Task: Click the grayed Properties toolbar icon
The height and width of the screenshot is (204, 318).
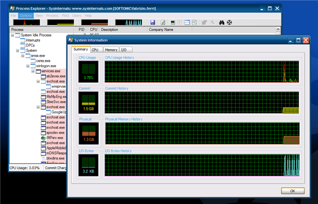Action: tap(205, 22)
